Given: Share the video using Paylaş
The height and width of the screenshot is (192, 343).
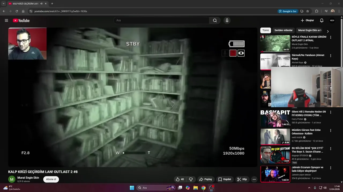Looking at the screenshot, I should pos(206,179).
